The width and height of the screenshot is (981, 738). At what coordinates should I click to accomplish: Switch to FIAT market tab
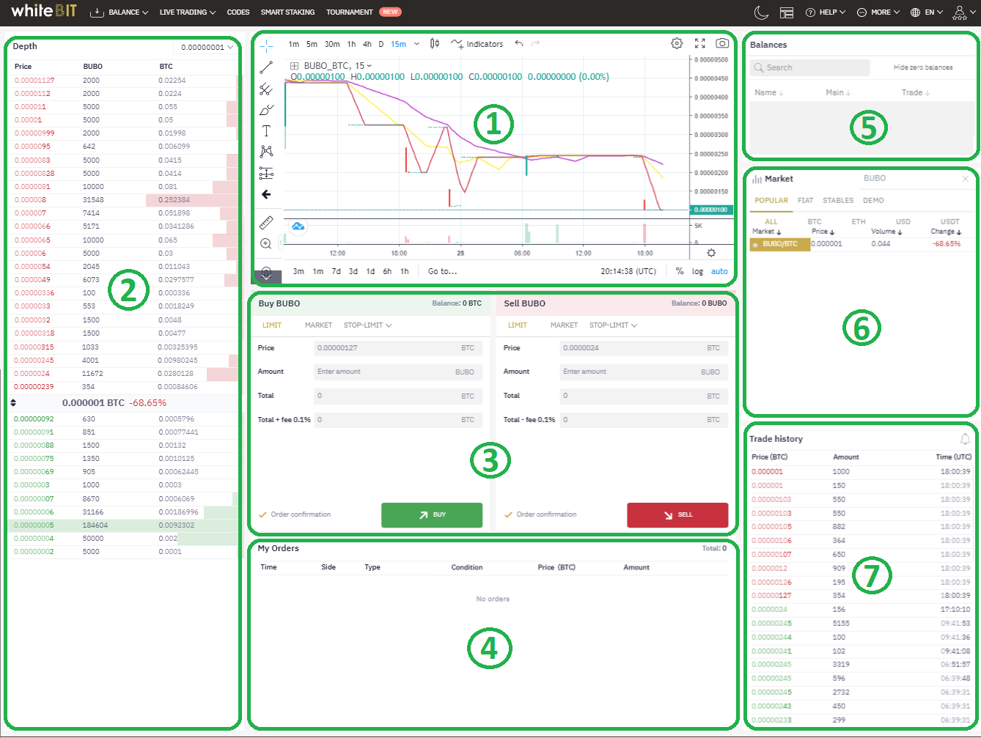point(805,200)
